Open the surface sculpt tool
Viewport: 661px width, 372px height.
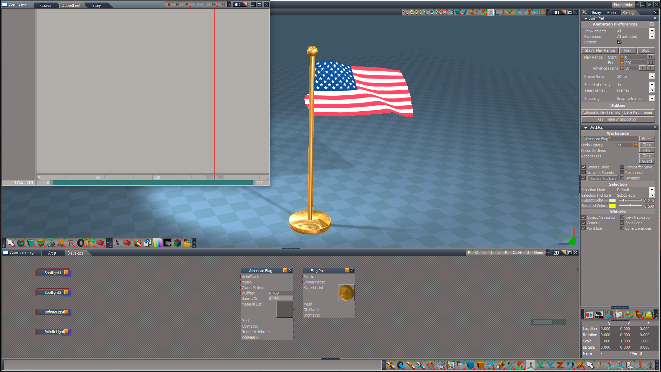coord(51,243)
